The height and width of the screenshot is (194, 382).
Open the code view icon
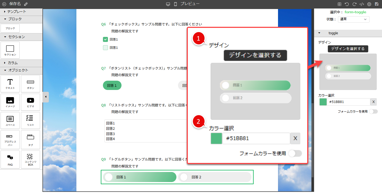tap(362, 4)
